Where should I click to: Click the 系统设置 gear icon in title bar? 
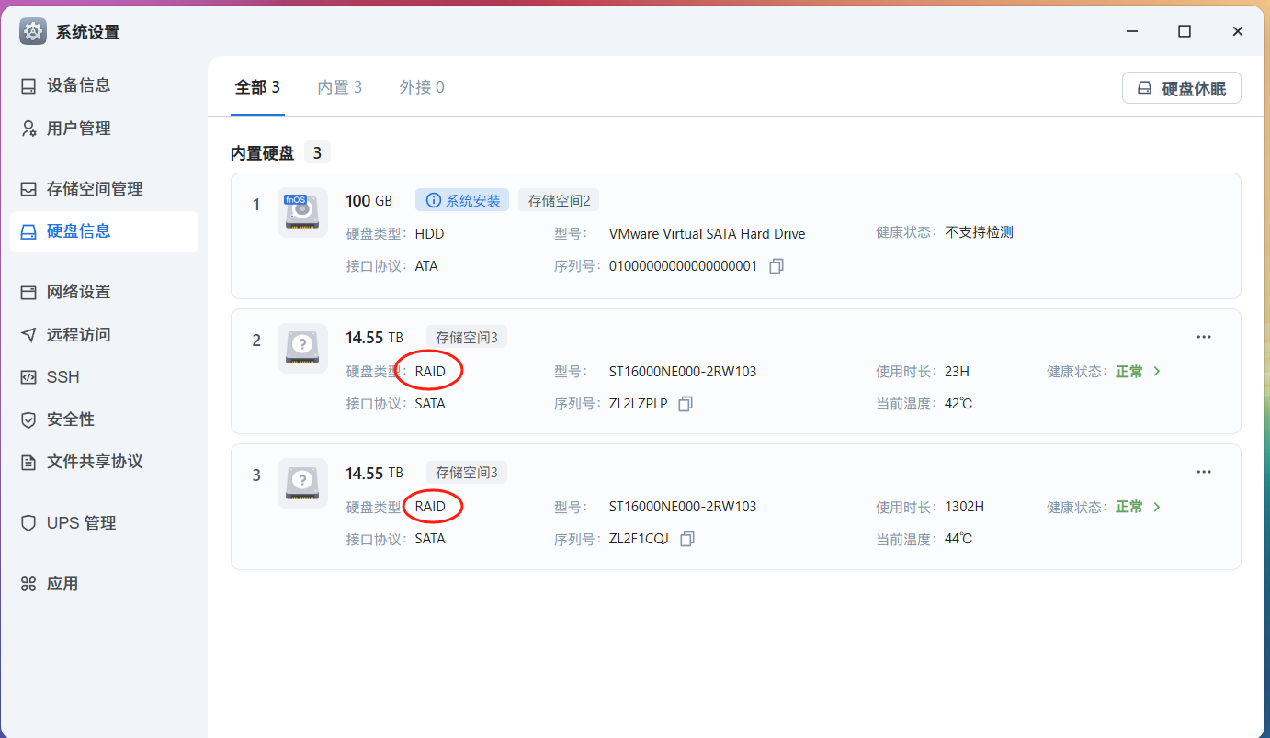point(33,31)
